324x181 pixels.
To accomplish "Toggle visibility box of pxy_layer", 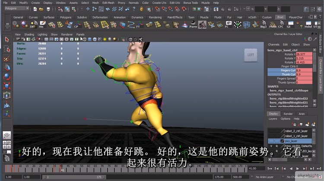I will pos(271,141).
